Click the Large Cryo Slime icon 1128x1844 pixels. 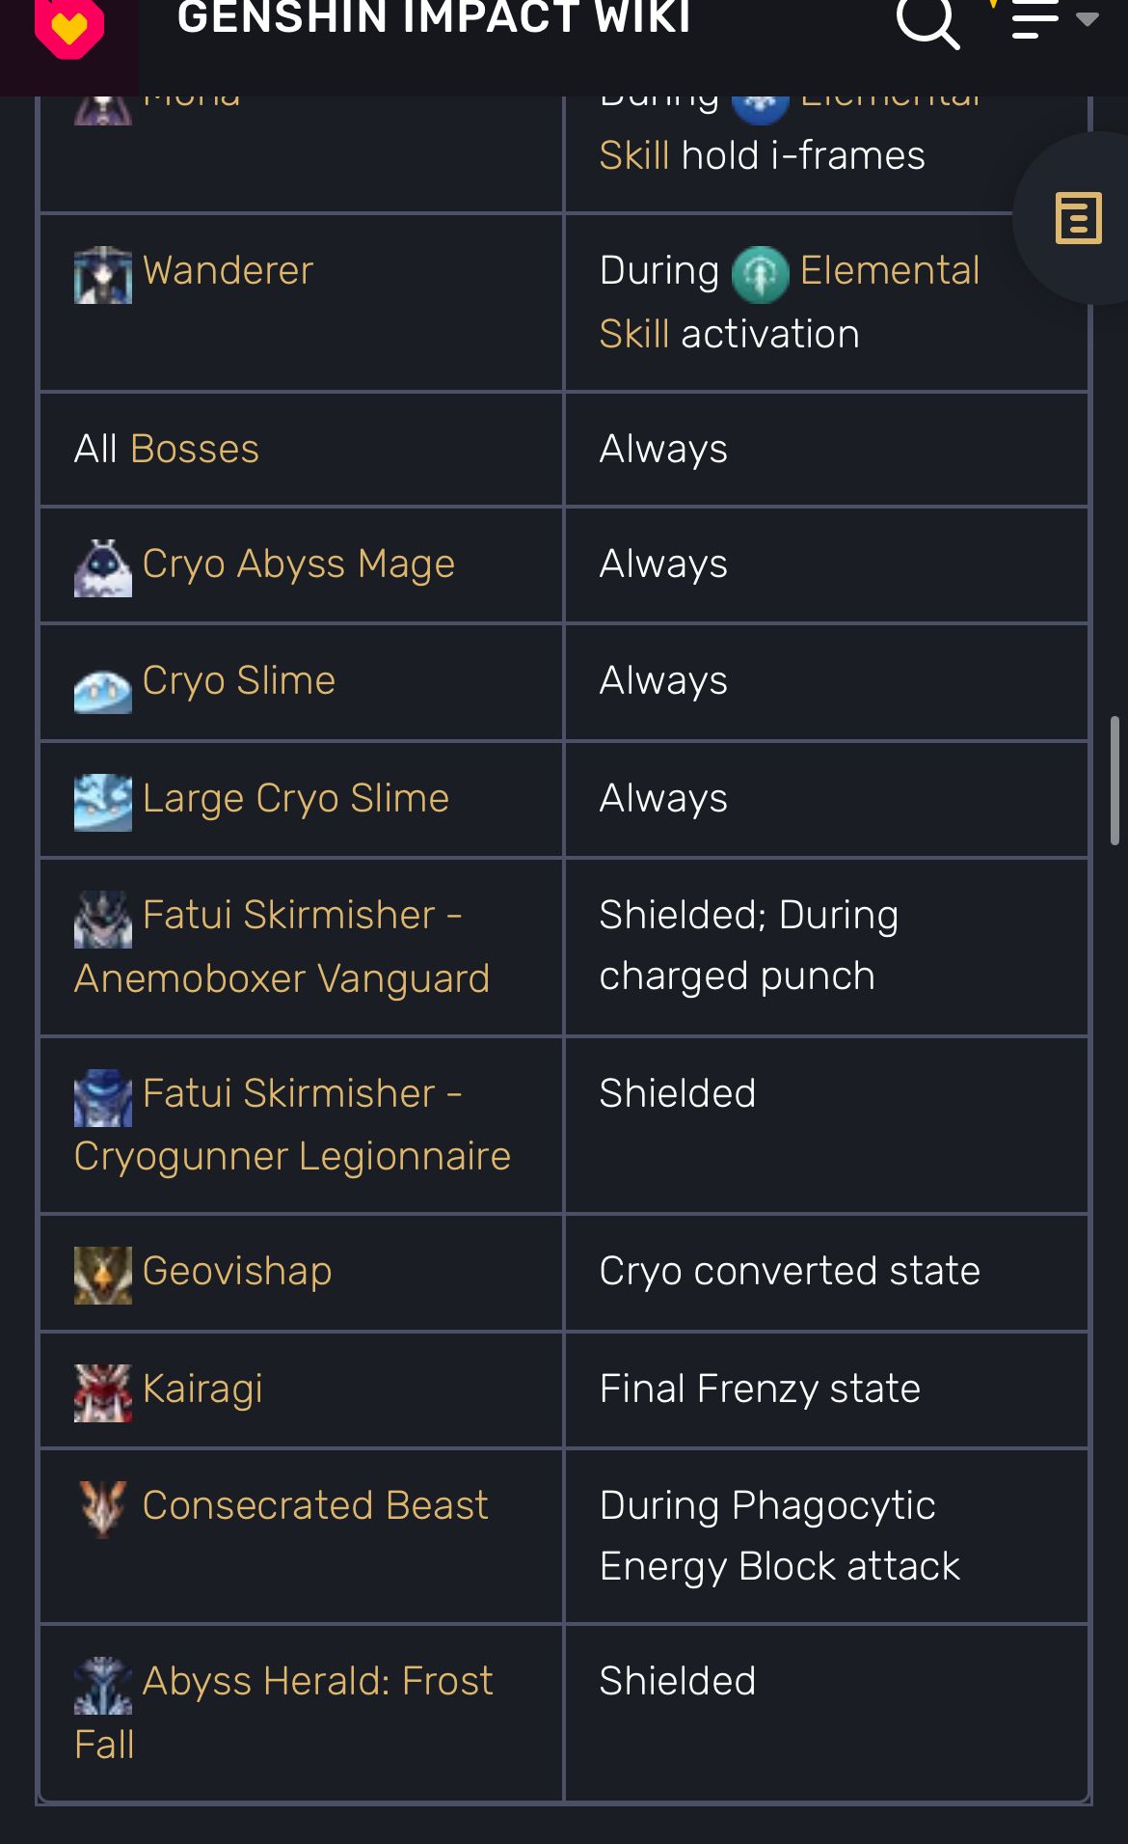click(103, 802)
